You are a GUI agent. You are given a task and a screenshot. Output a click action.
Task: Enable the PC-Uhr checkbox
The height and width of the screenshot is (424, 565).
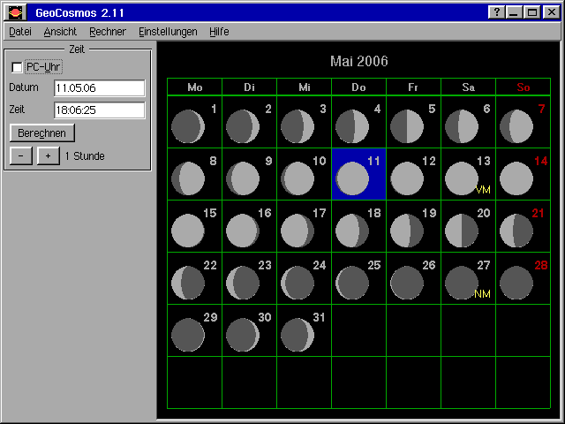(17, 67)
